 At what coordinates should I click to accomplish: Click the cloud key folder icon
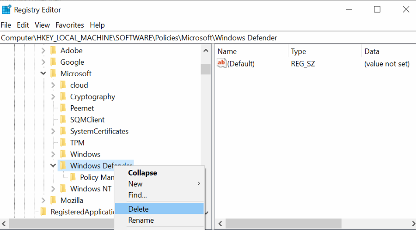pos(63,85)
